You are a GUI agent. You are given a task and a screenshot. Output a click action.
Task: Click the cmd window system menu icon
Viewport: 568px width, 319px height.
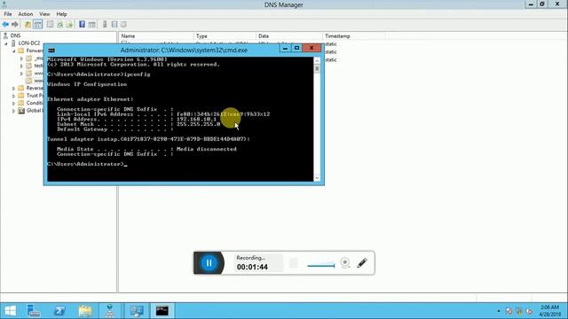click(x=51, y=51)
